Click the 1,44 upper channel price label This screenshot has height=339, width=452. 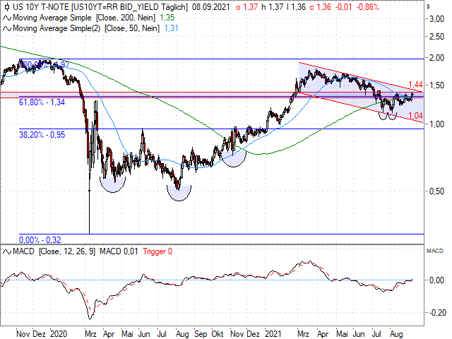(417, 84)
